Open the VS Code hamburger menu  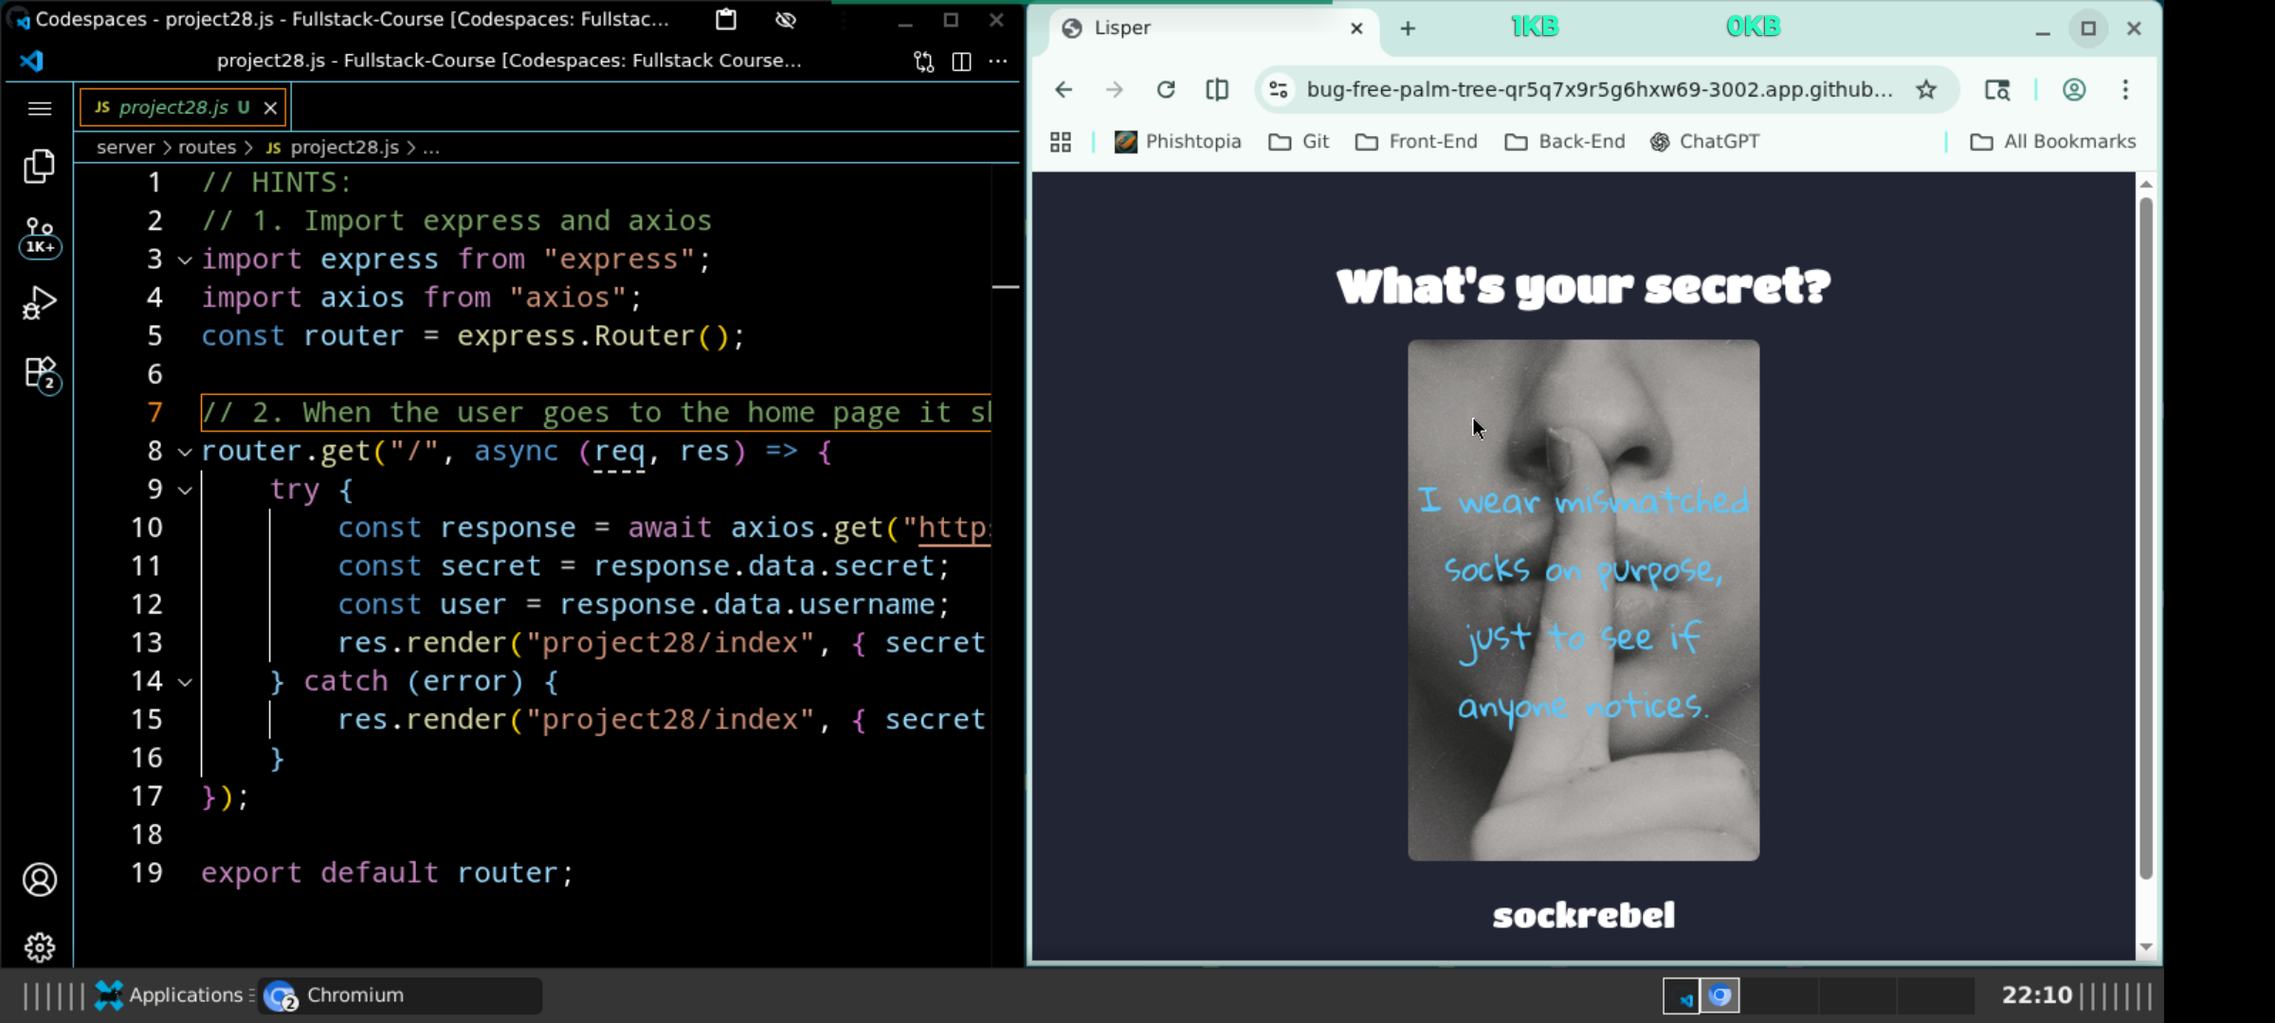(40, 109)
